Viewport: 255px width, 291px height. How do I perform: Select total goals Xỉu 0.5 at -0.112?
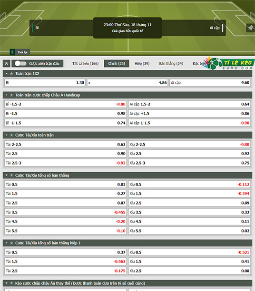point(189,184)
